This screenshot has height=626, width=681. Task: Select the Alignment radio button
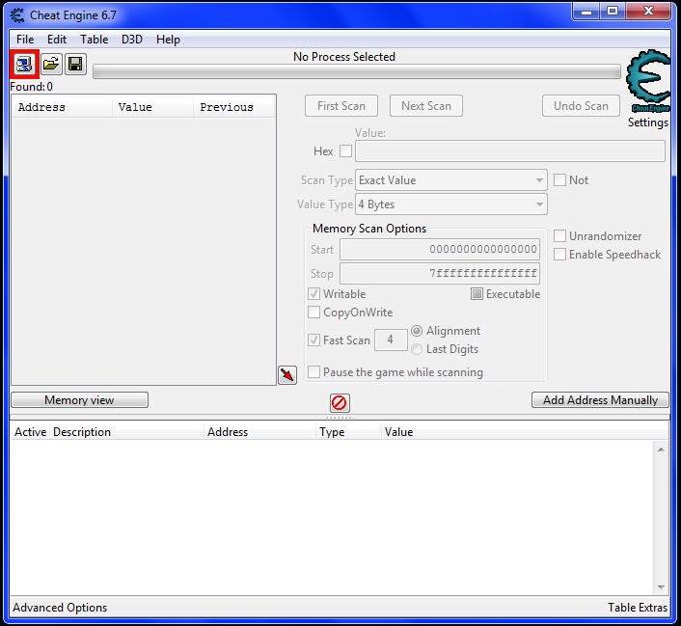pyautogui.click(x=417, y=331)
